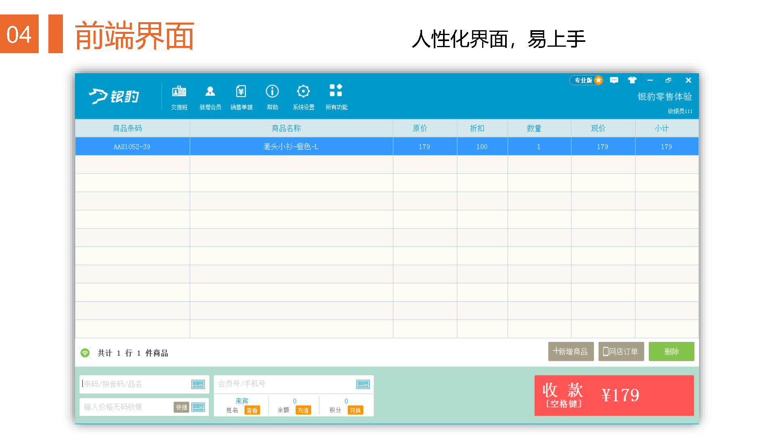Show 所有功能 all functions grid
The height and width of the screenshot is (435, 774).
point(336,97)
